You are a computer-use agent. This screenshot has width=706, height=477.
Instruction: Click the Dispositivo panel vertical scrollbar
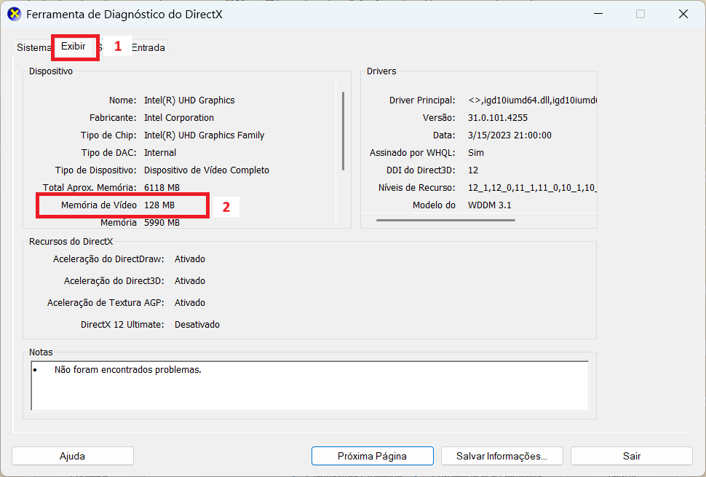click(x=343, y=131)
